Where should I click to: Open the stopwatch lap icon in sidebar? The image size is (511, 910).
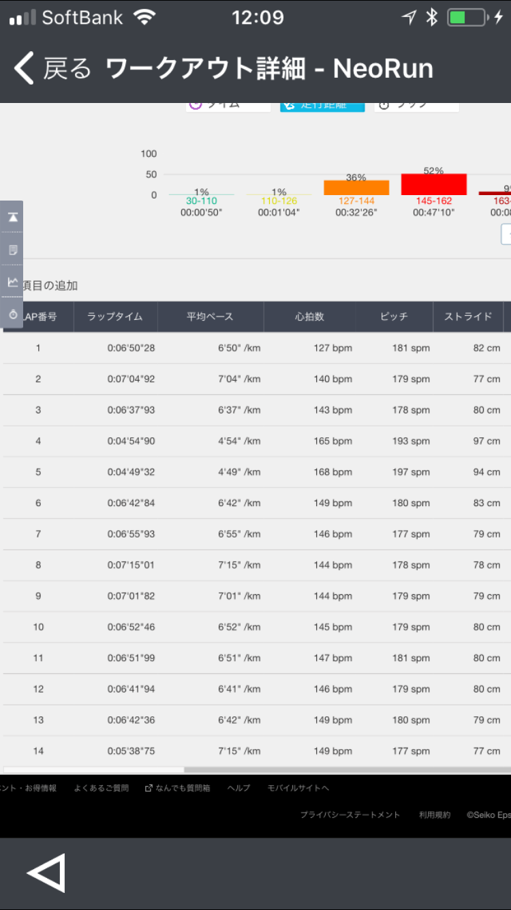click(12, 314)
